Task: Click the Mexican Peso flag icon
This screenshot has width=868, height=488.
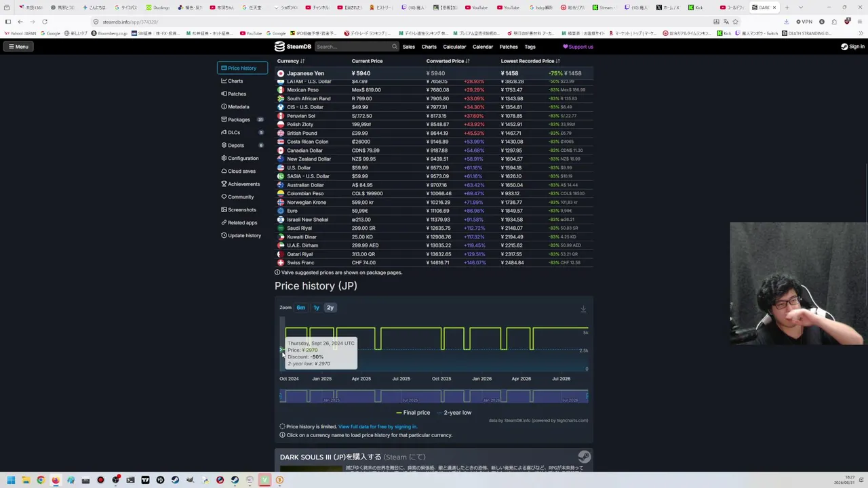Action: (x=281, y=90)
